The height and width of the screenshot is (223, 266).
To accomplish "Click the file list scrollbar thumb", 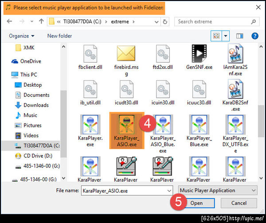I will click(261, 121).
